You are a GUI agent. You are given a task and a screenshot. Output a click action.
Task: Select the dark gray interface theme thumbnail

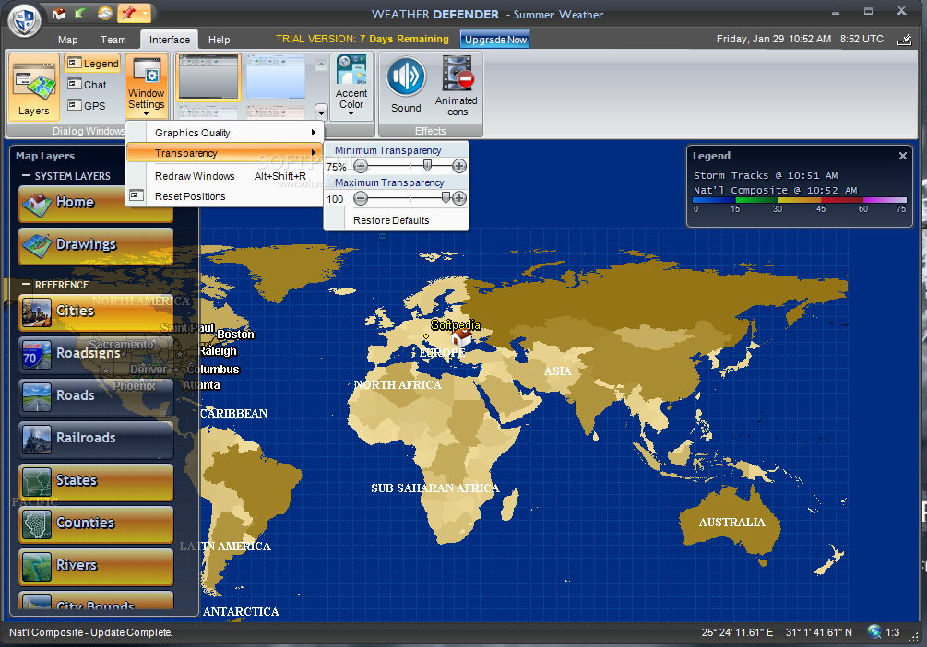coord(208,76)
